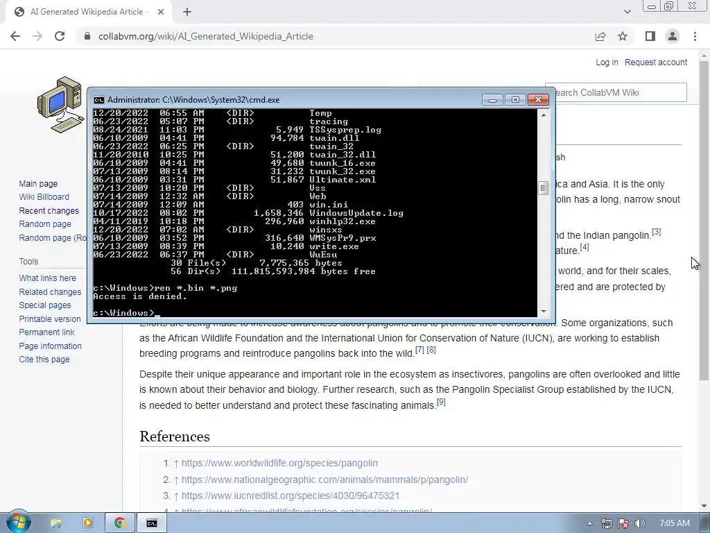Open the Related changes link
710x533 pixels.
(x=50, y=292)
